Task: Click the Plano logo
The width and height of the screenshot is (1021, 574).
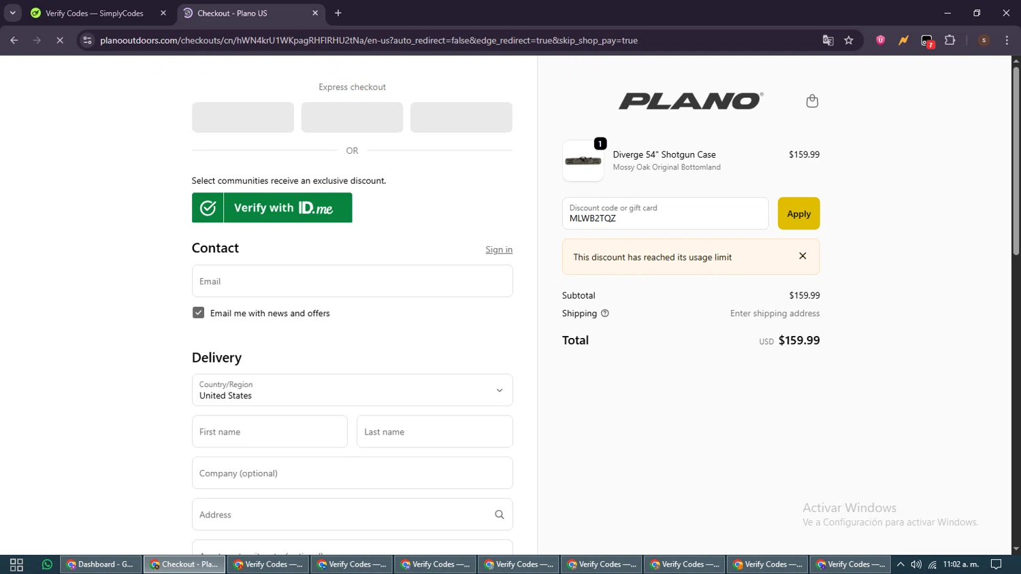Action: point(691,101)
